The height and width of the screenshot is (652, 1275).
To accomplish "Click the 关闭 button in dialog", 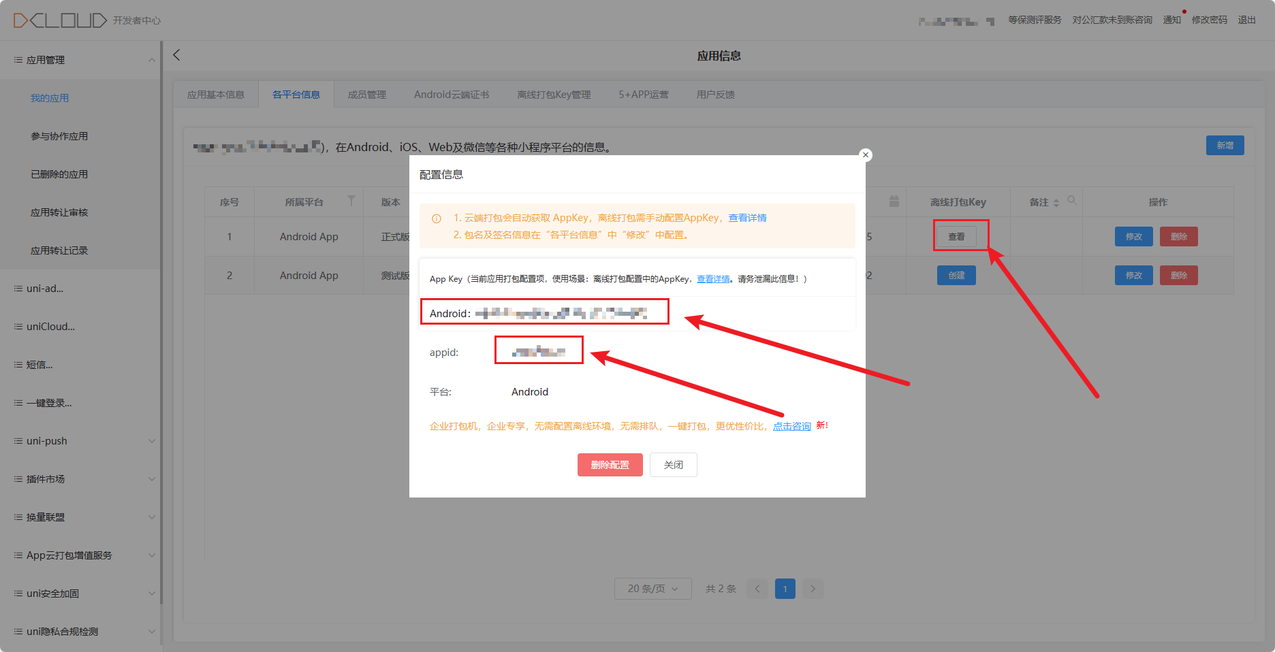I will click(x=673, y=465).
